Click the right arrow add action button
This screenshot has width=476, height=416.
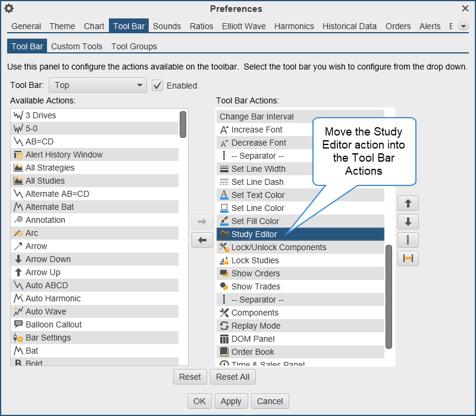(202, 222)
